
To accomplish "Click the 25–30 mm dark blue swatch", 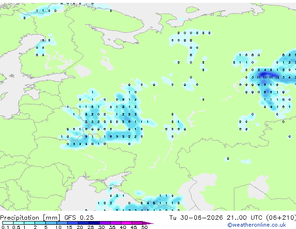I will coord(94,223).
